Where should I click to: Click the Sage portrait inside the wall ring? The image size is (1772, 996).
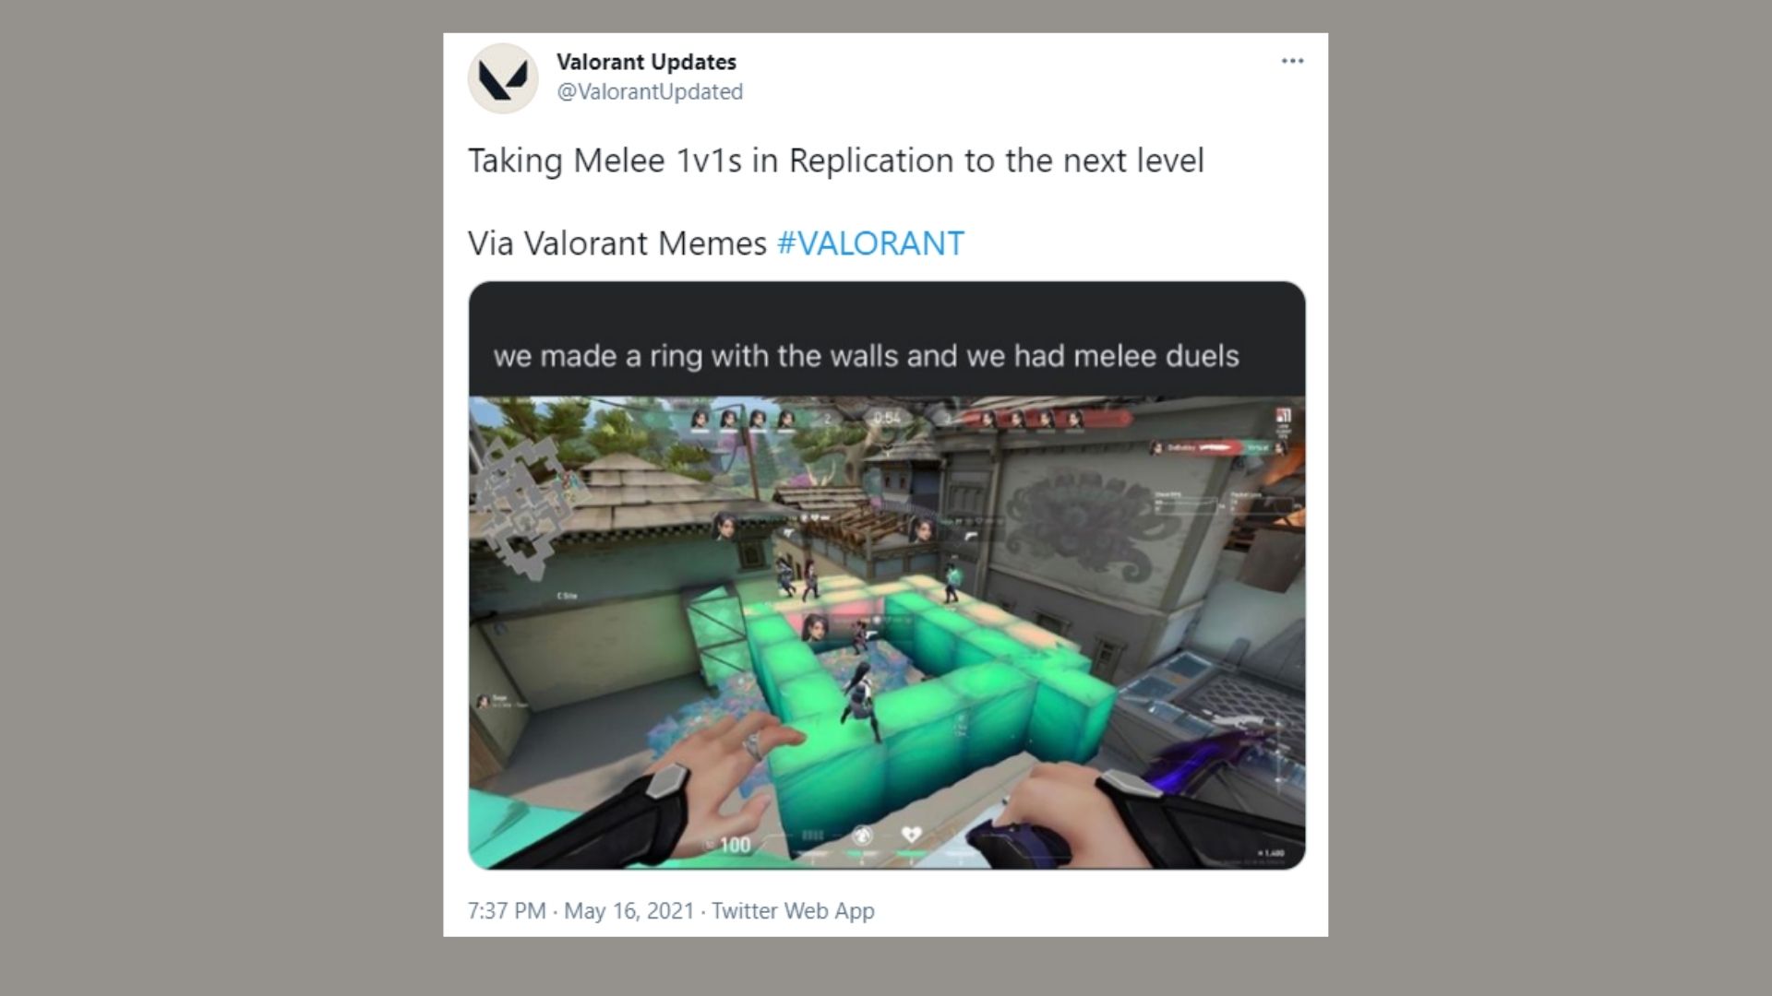(x=815, y=628)
